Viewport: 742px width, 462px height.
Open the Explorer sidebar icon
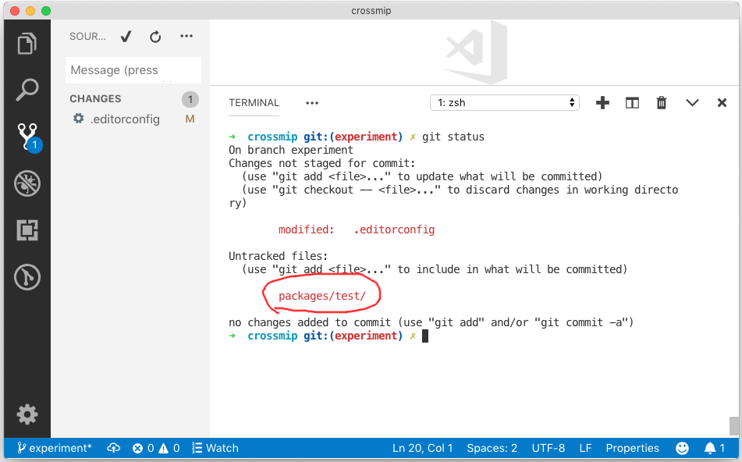pyautogui.click(x=27, y=44)
